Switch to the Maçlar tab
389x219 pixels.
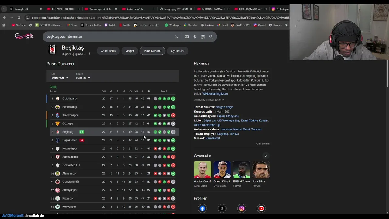click(130, 51)
